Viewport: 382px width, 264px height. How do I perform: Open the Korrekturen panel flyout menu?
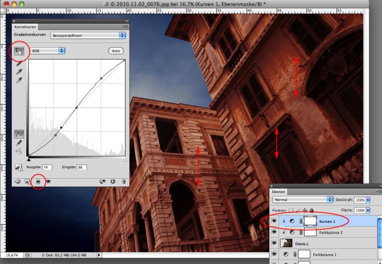[125, 27]
